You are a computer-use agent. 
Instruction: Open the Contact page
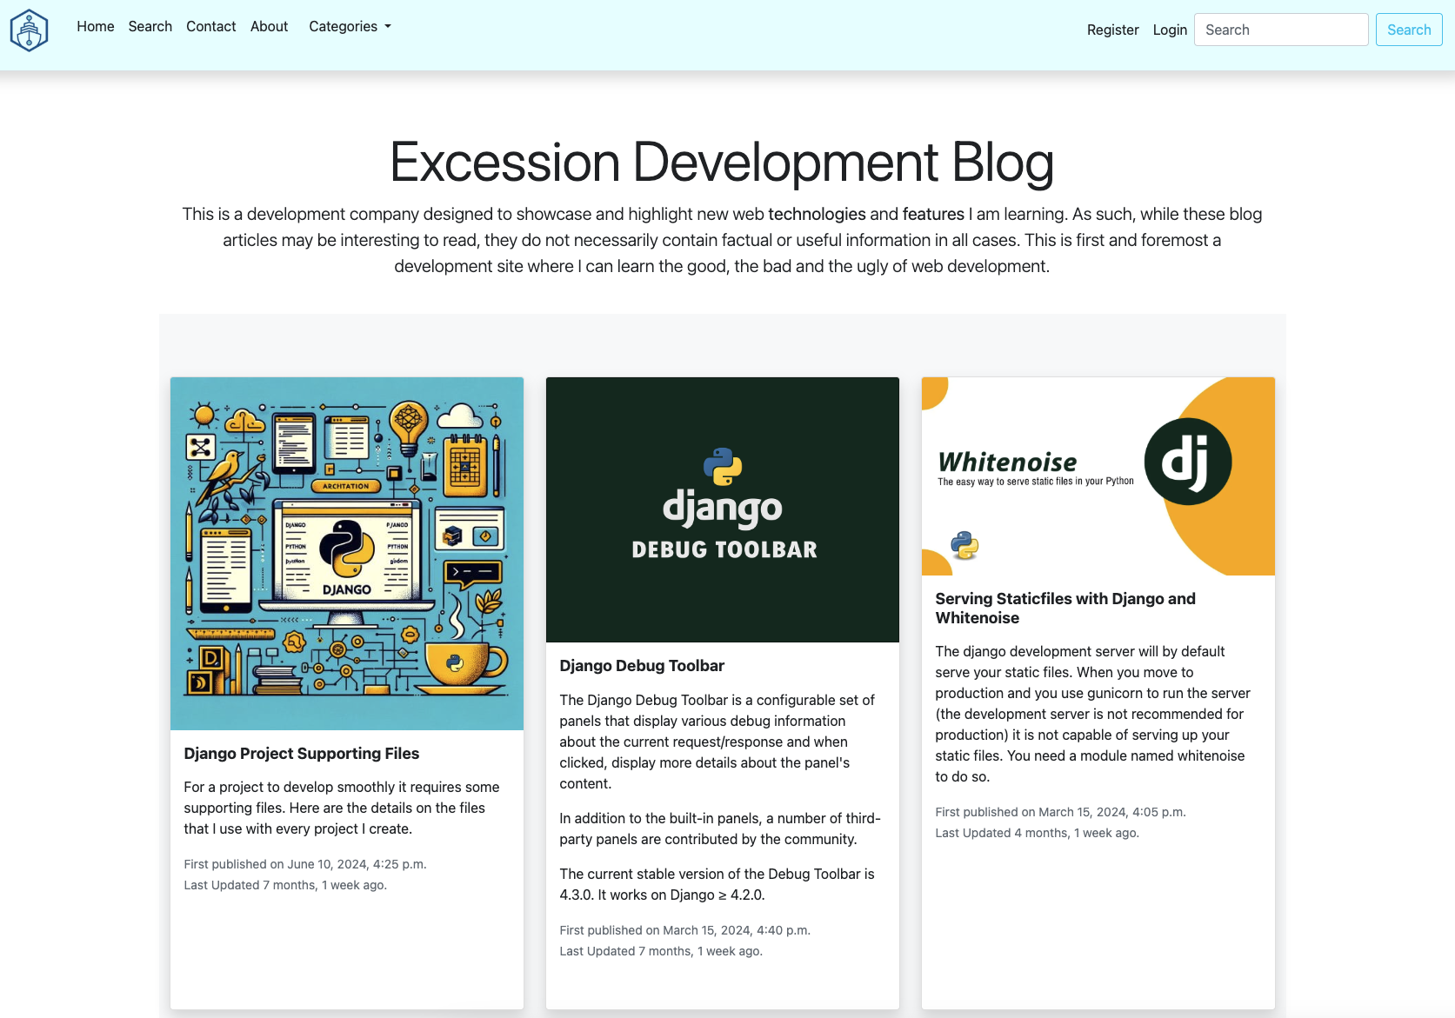click(x=211, y=27)
